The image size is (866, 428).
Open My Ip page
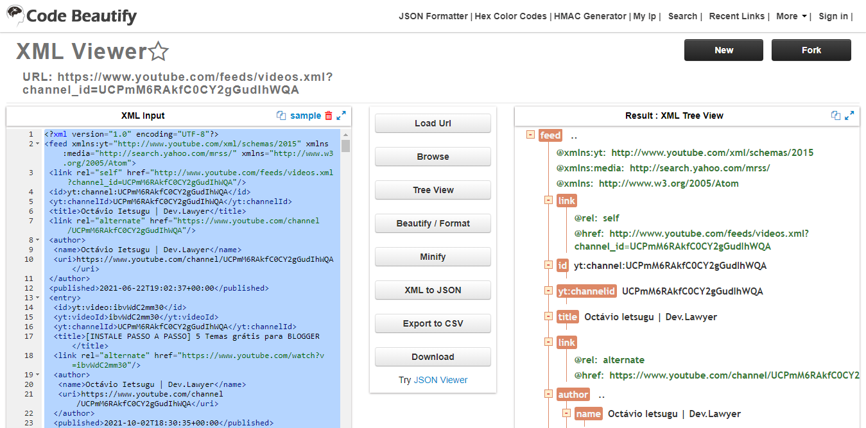[645, 16]
